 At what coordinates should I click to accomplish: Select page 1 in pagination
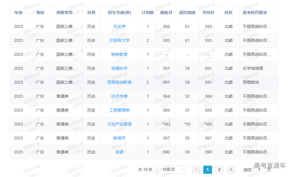click(x=207, y=170)
